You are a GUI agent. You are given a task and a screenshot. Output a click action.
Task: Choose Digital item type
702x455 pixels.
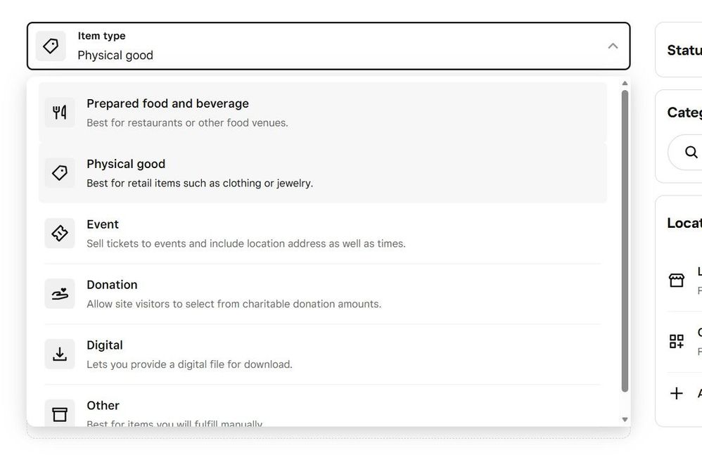pyautogui.click(x=322, y=354)
